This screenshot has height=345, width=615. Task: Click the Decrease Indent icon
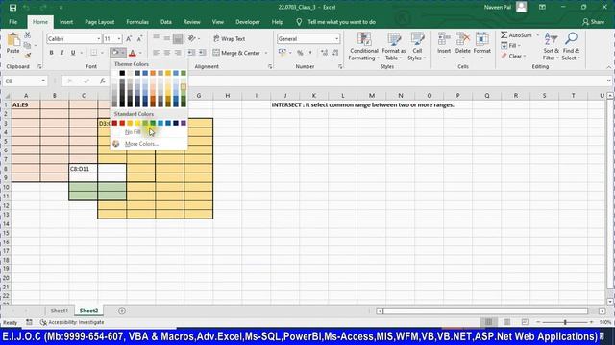coord(191,53)
